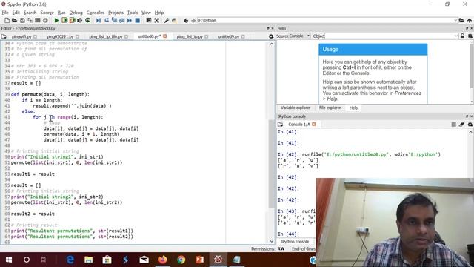Open the Debug menu
Image resolution: width=474 pixels, height=267 pixels.
[76, 13]
